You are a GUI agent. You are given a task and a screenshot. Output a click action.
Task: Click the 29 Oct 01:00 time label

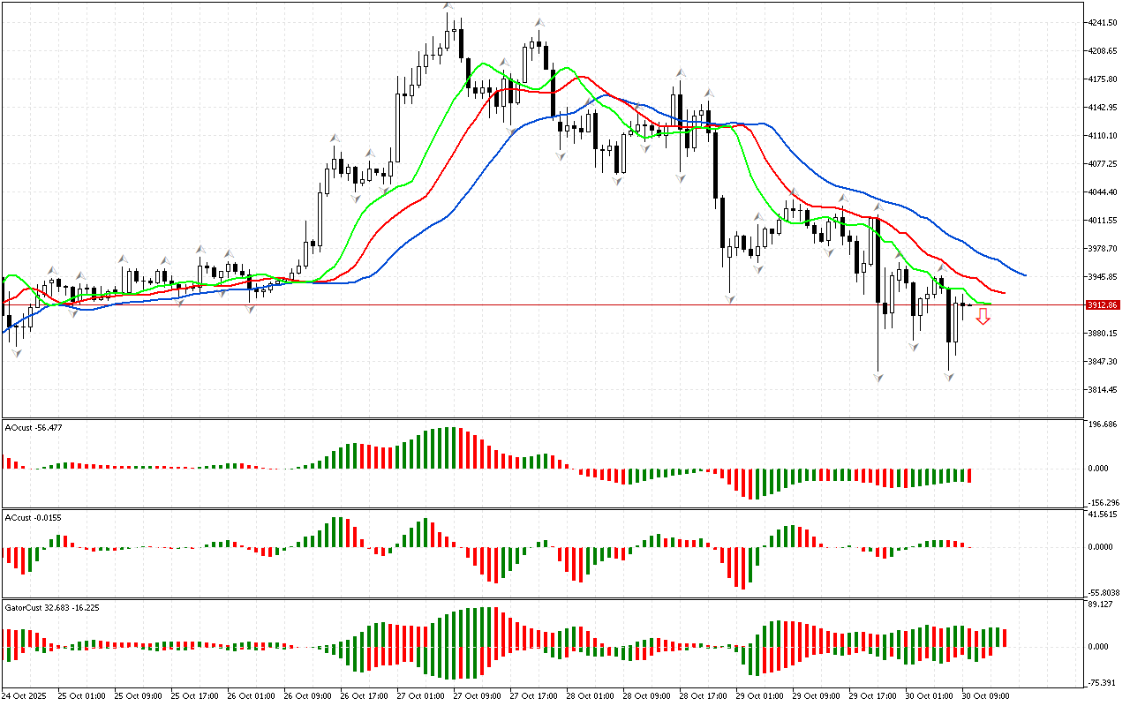(x=761, y=695)
